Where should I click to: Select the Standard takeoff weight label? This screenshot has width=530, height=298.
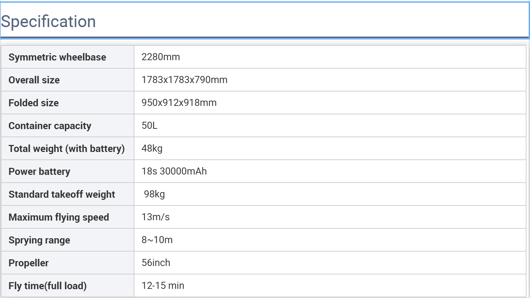(x=62, y=194)
